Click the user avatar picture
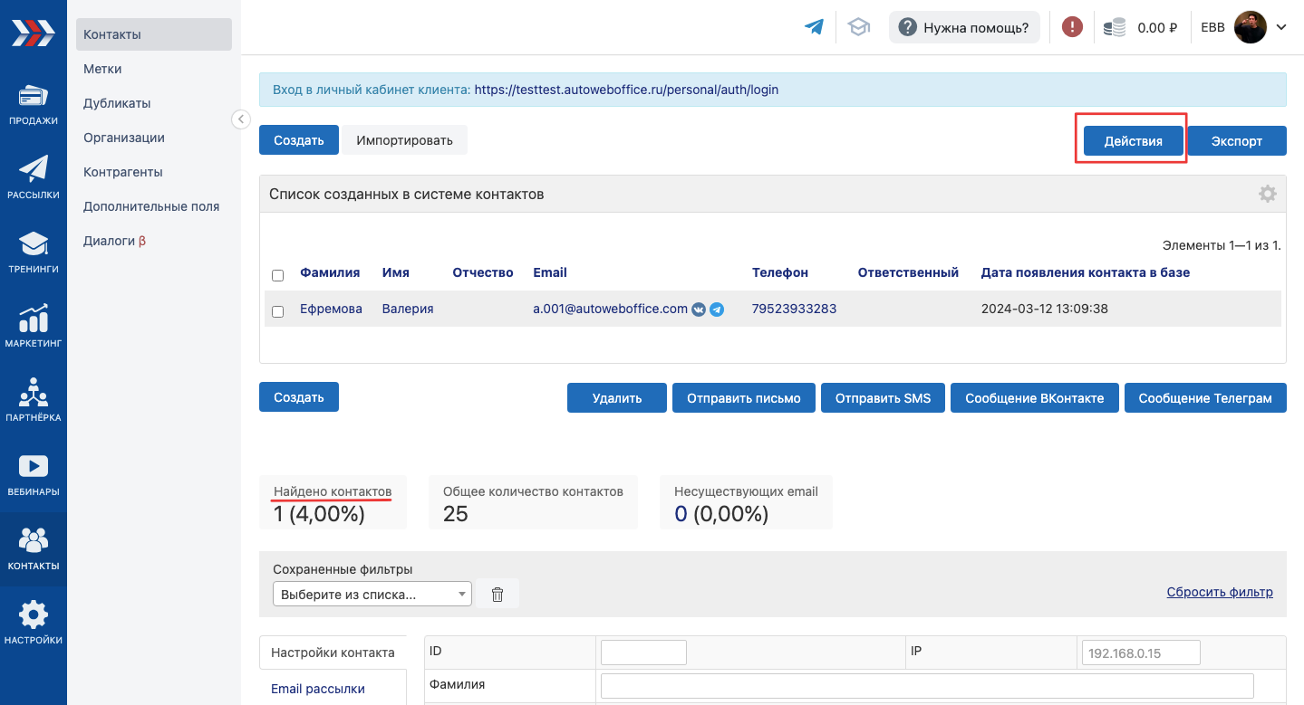Screen dimensions: 1304x705 [x=1251, y=27]
